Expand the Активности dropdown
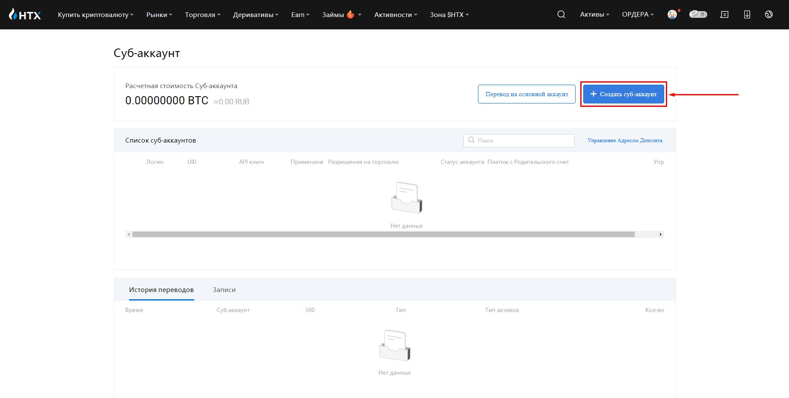The width and height of the screenshot is (789, 398). [396, 14]
